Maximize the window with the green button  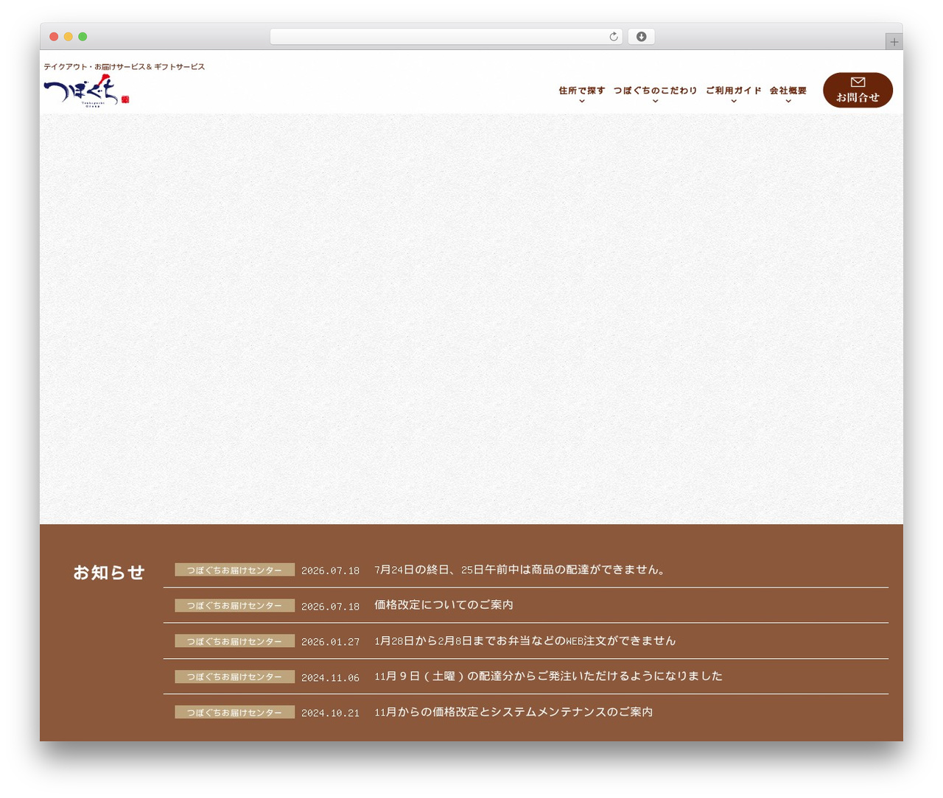pyautogui.click(x=83, y=37)
